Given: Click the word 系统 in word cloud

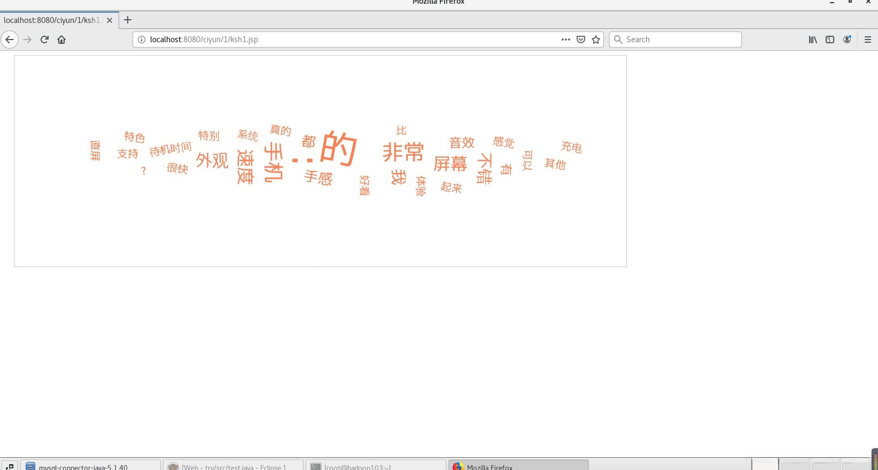Looking at the screenshot, I should point(248,136).
